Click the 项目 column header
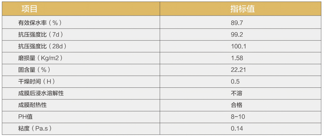This screenshot has height=137, width=324. coord(30,9)
